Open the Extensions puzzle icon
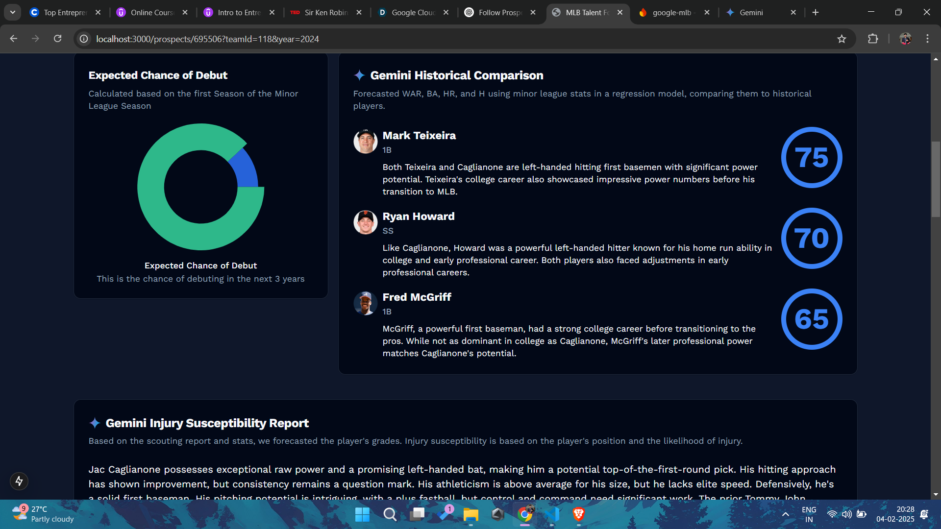The height and width of the screenshot is (529, 941). [873, 39]
